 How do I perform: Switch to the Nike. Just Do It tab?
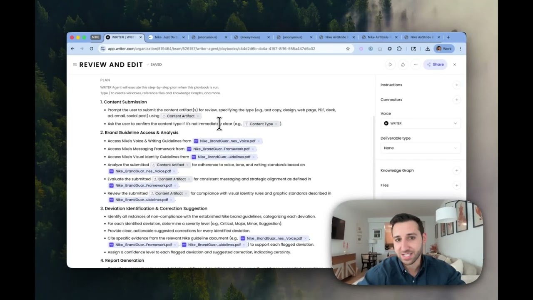click(x=165, y=37)
